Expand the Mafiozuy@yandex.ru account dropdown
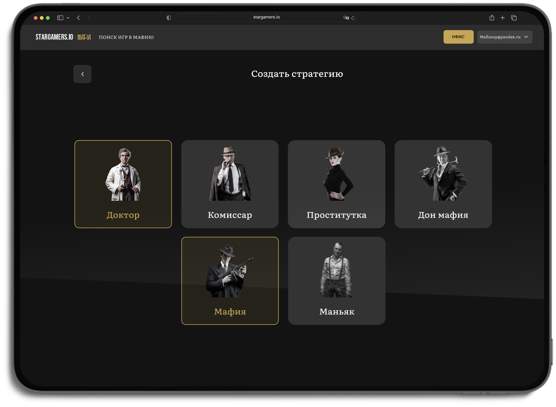Screen dimensions: 556x407 pyautogui.click(x=504, y=37)
